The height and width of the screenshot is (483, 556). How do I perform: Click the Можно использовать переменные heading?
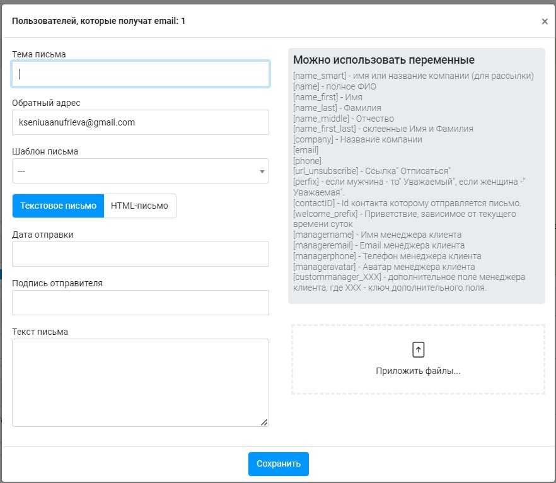tap(384, 60)
